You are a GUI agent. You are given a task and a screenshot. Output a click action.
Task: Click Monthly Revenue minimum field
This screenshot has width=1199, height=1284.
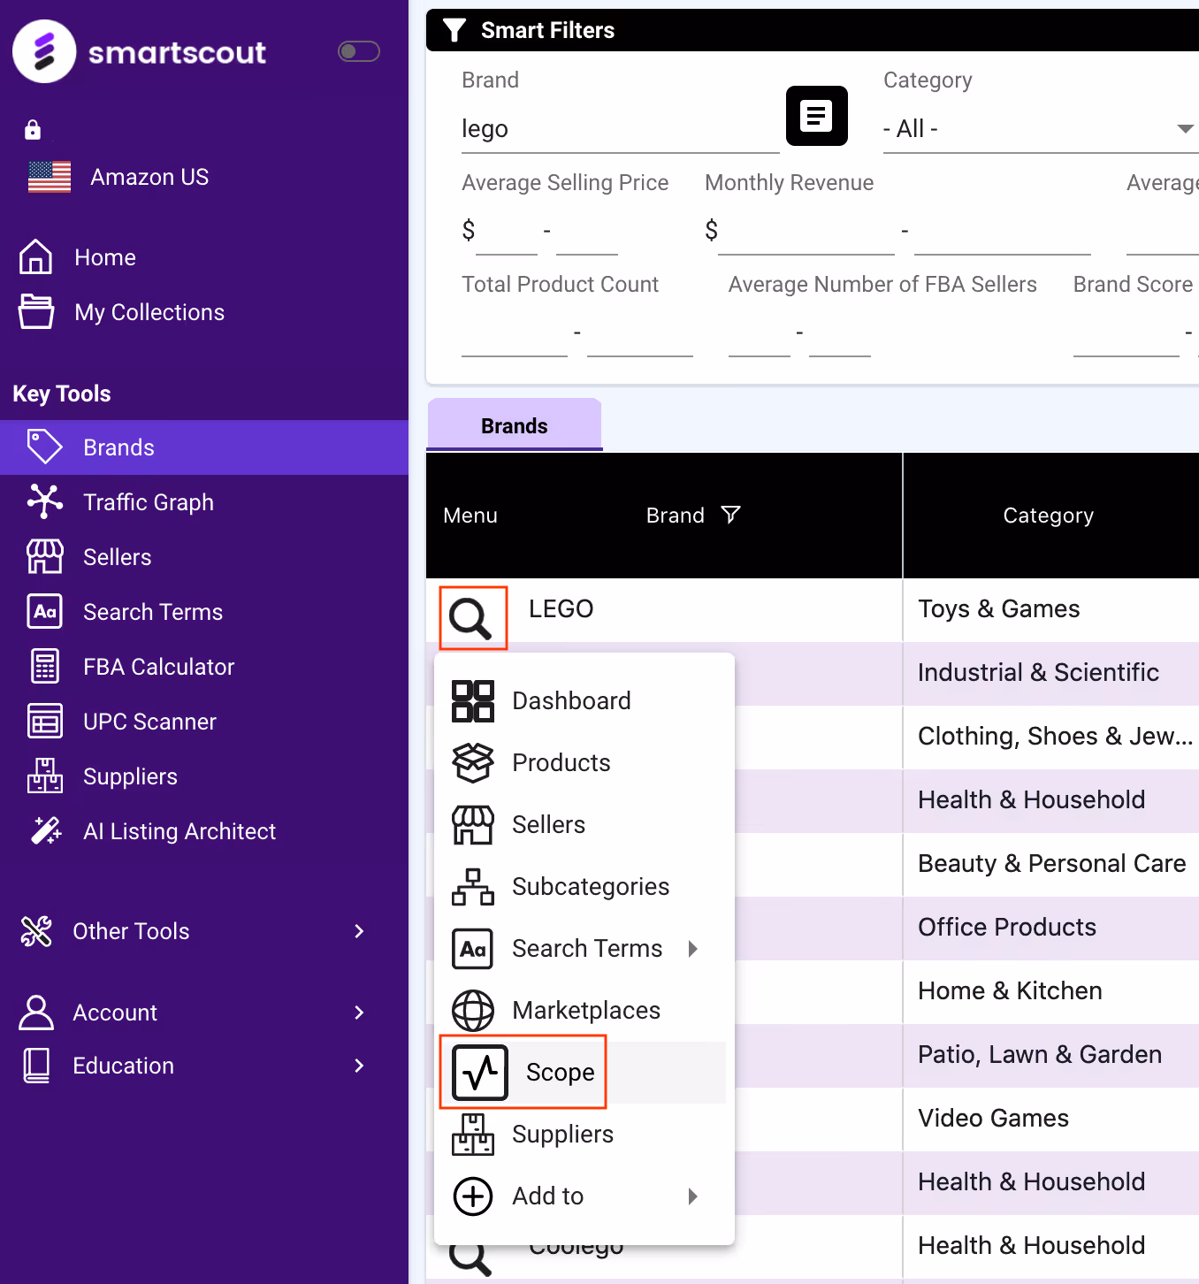(x=806, y=232)
